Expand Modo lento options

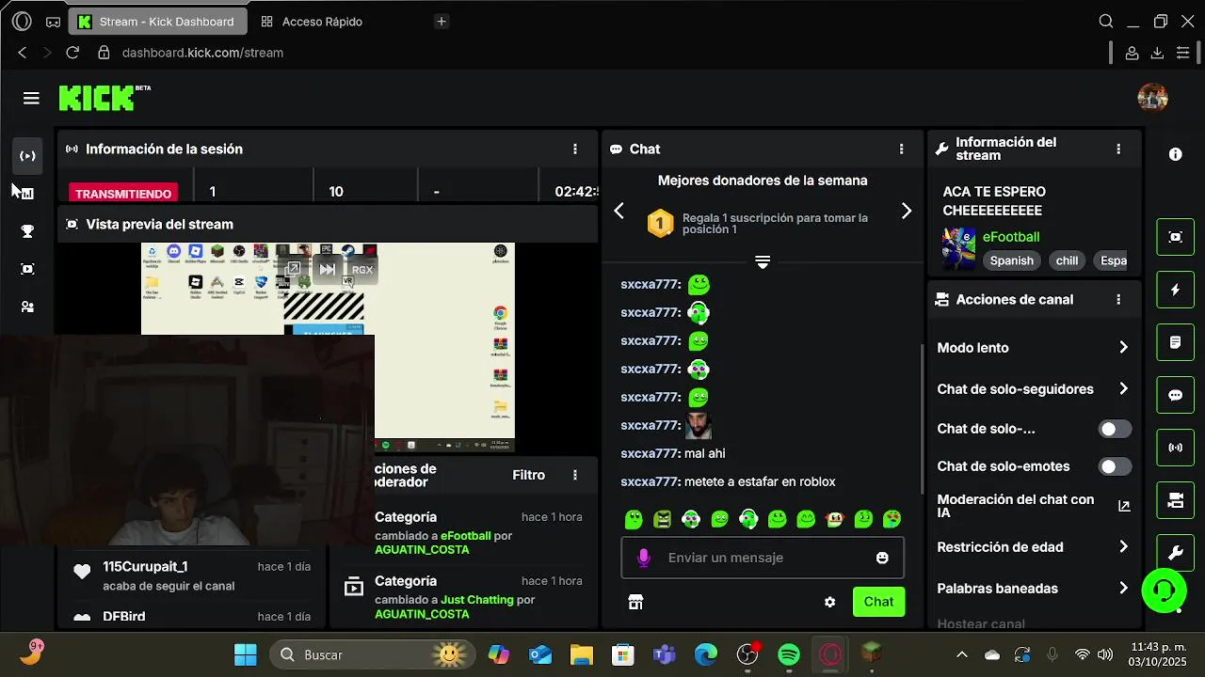pyautogui.click(x=1123, y=347)
